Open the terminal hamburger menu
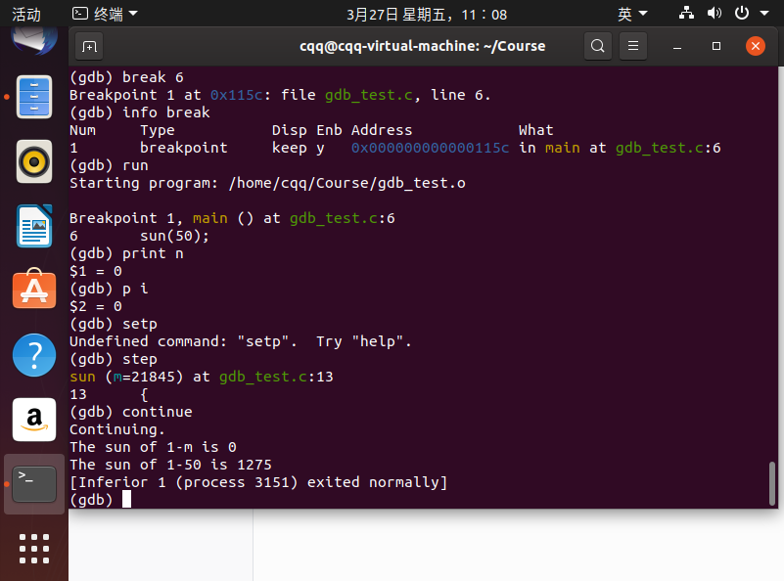The height and width of the screenshot is (581, 784). pos(633,46)
